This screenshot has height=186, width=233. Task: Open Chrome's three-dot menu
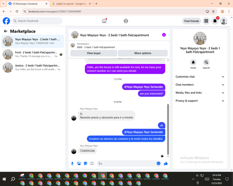tap(229, 12)
